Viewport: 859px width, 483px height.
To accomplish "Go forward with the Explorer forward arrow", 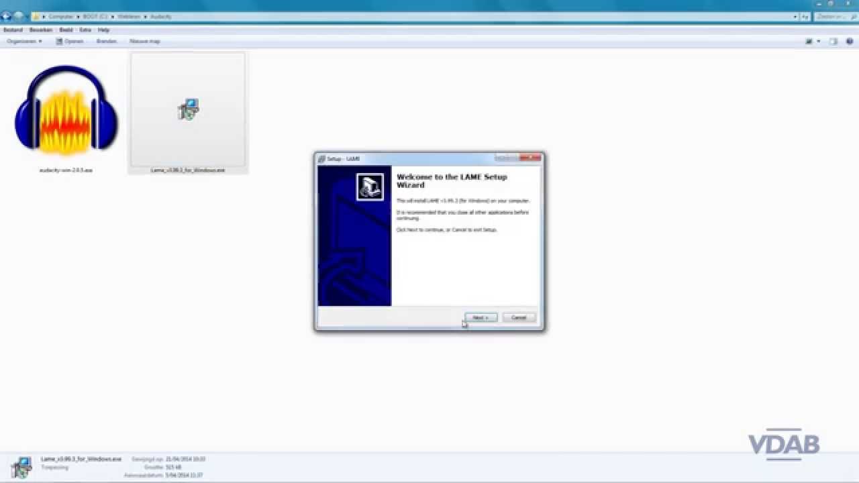I will [19, 16].
